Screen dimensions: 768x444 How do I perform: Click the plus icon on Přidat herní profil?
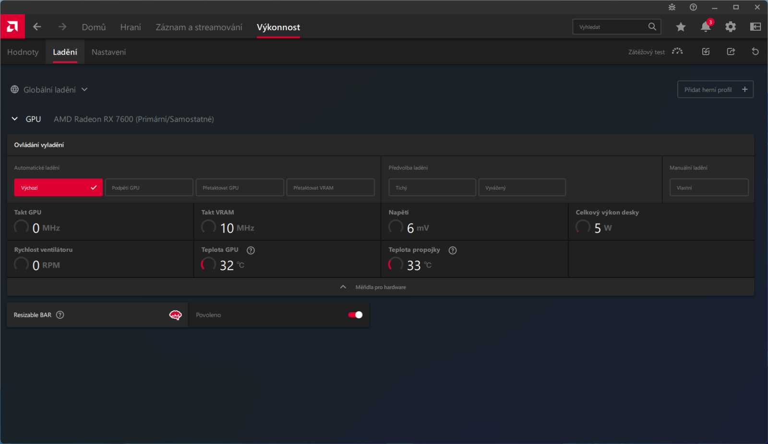tap(745, 89)
